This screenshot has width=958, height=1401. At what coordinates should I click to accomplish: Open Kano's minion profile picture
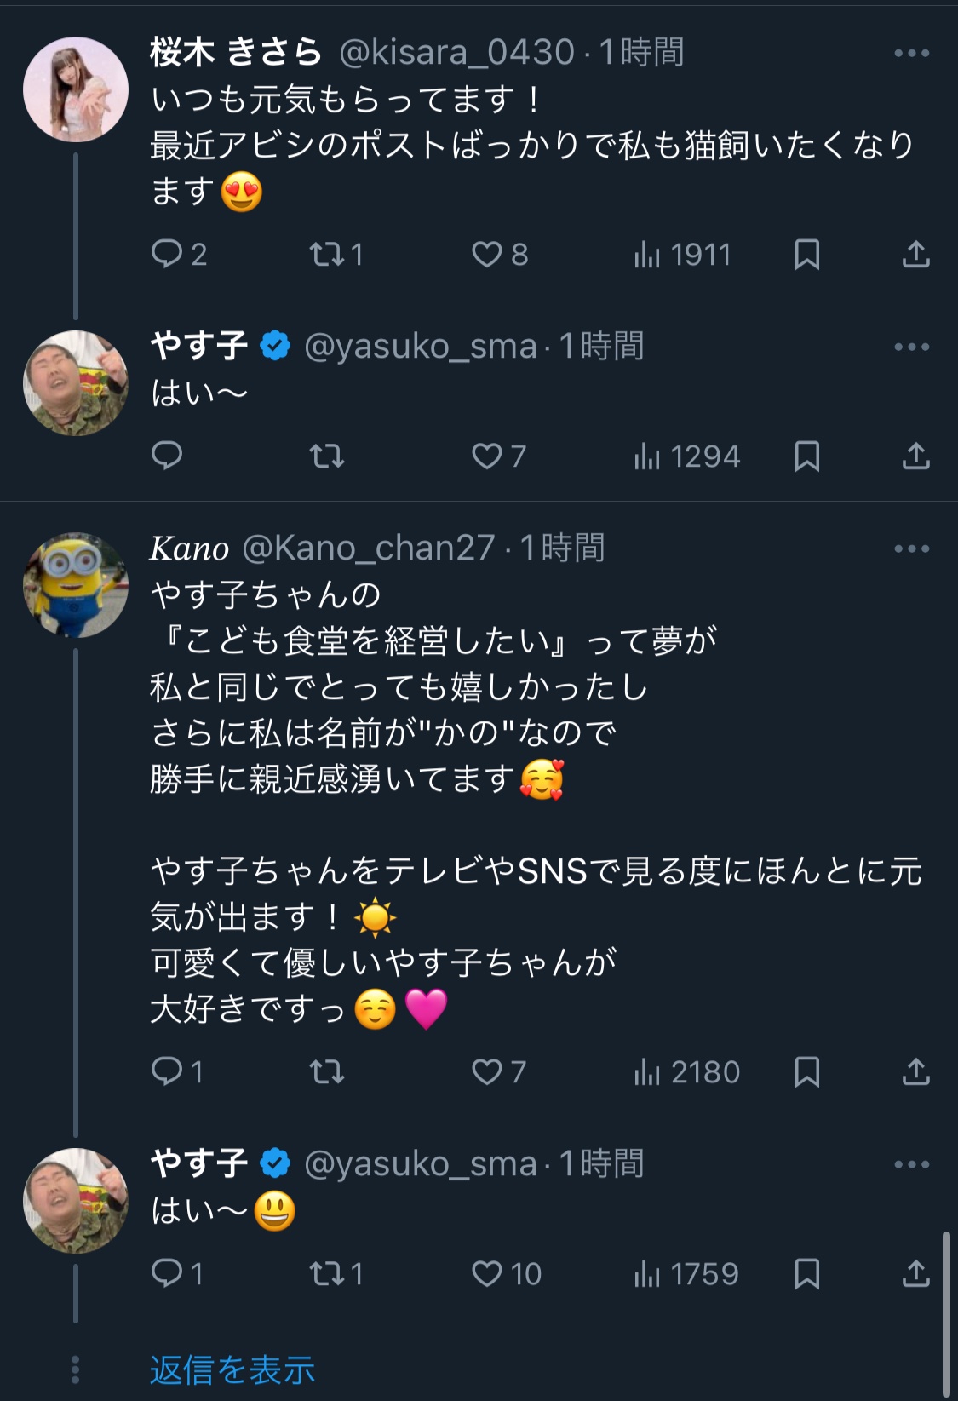[x=76, y=585]
